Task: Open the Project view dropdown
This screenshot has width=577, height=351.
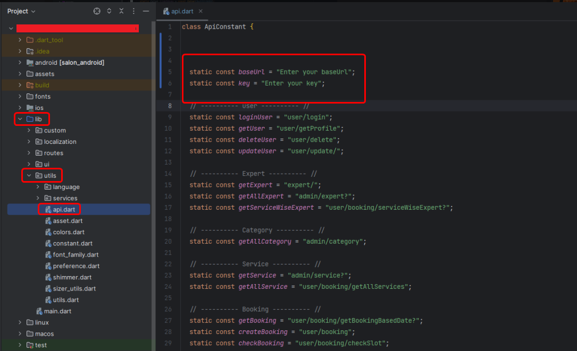Action: tap(21, 11)
